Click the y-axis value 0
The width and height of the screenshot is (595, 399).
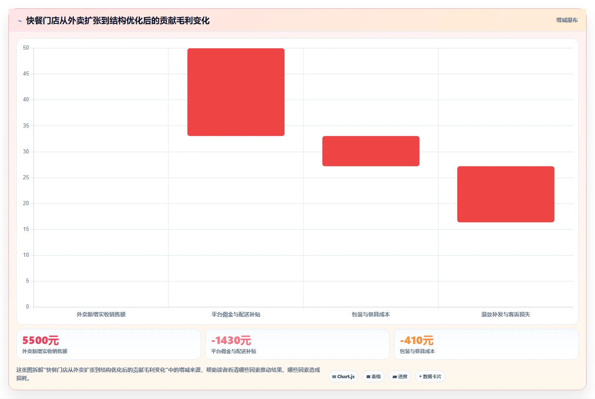[28, 307]
